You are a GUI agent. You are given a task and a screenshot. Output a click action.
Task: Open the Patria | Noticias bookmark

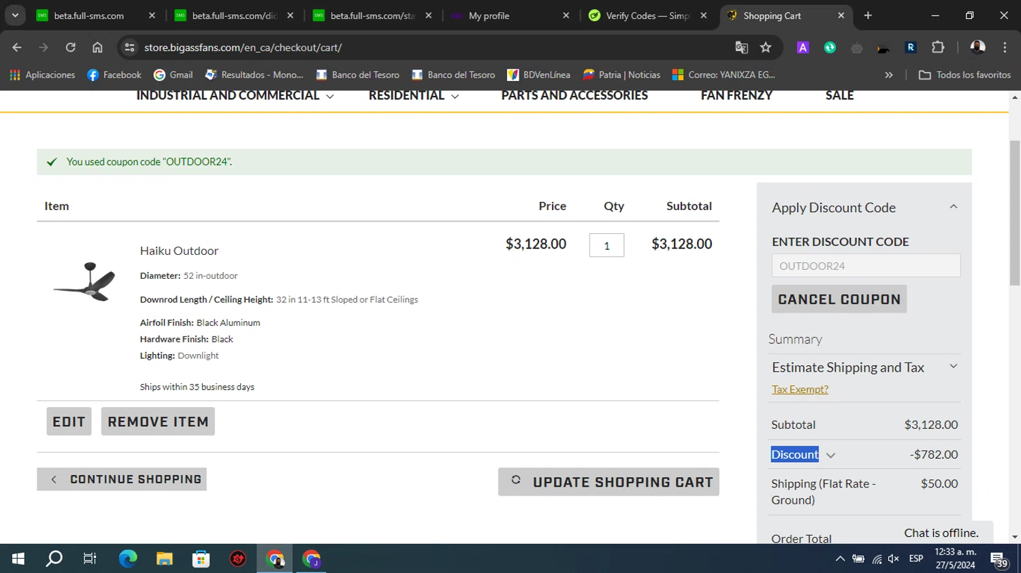pyautogui.click(x=621, y=75)
